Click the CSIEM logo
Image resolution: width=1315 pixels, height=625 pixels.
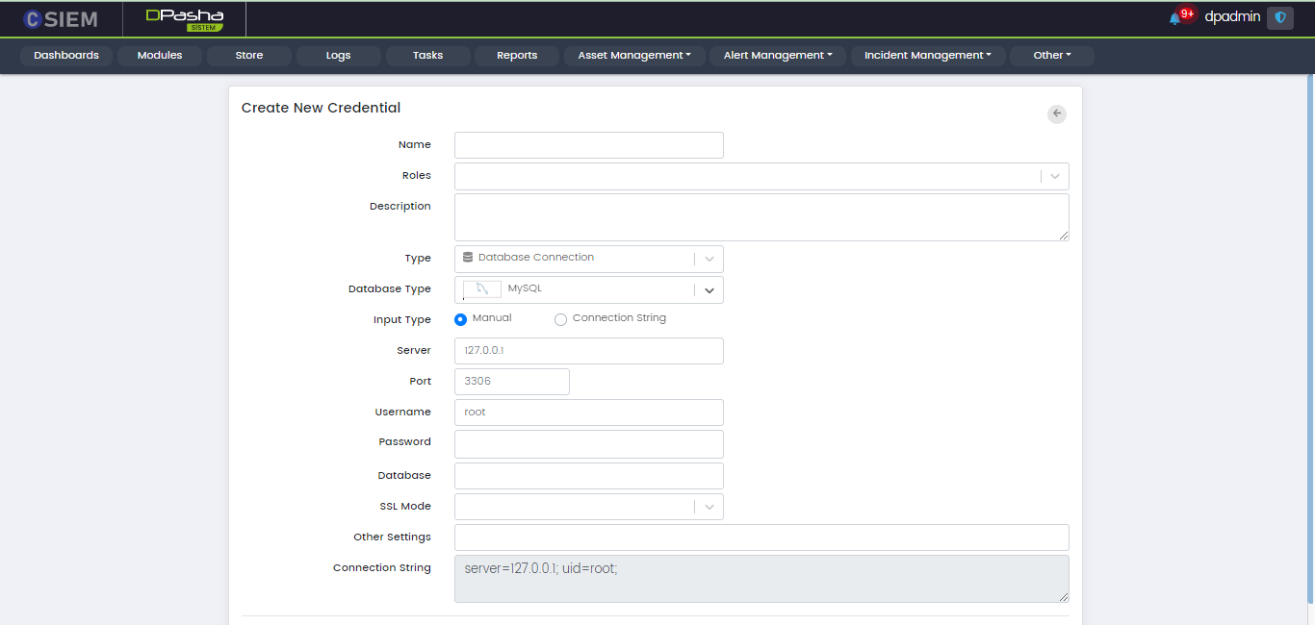61,18
